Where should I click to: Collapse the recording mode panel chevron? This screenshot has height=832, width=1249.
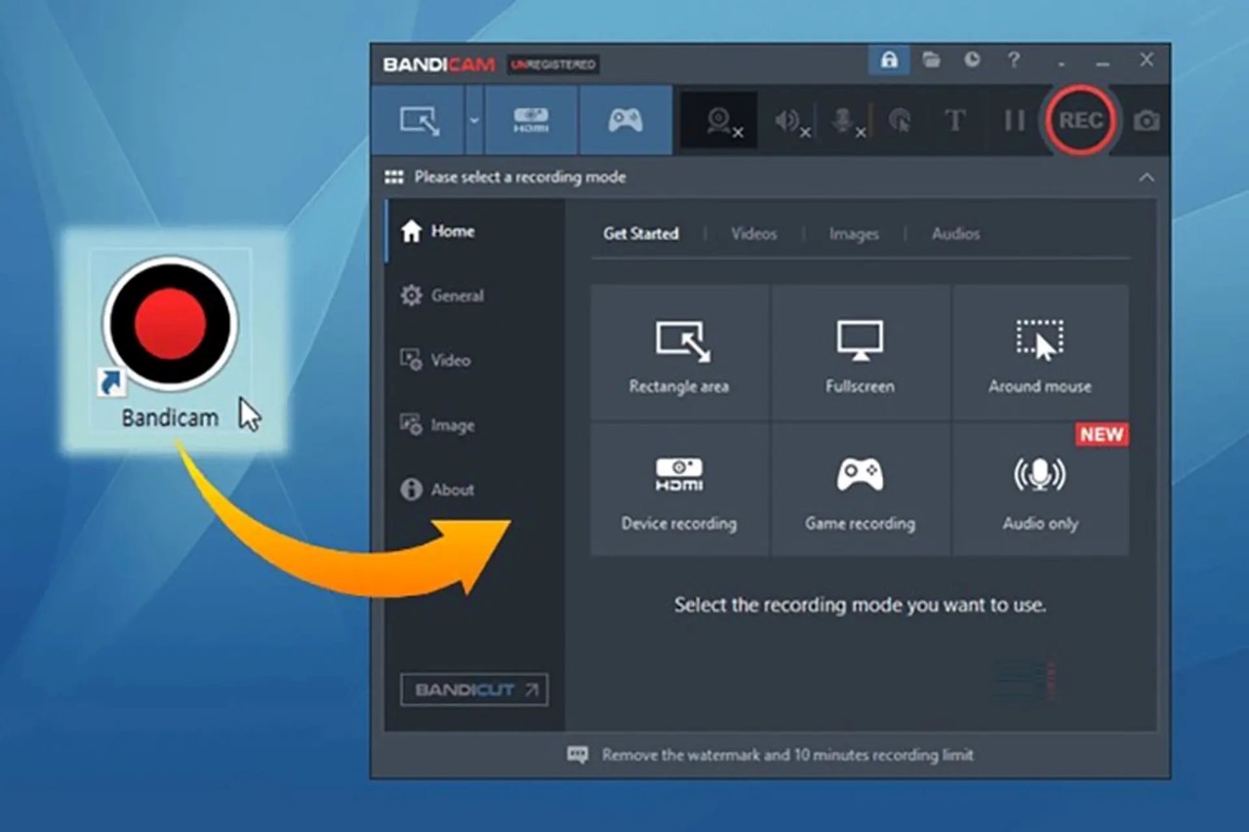coord(1147,178)
